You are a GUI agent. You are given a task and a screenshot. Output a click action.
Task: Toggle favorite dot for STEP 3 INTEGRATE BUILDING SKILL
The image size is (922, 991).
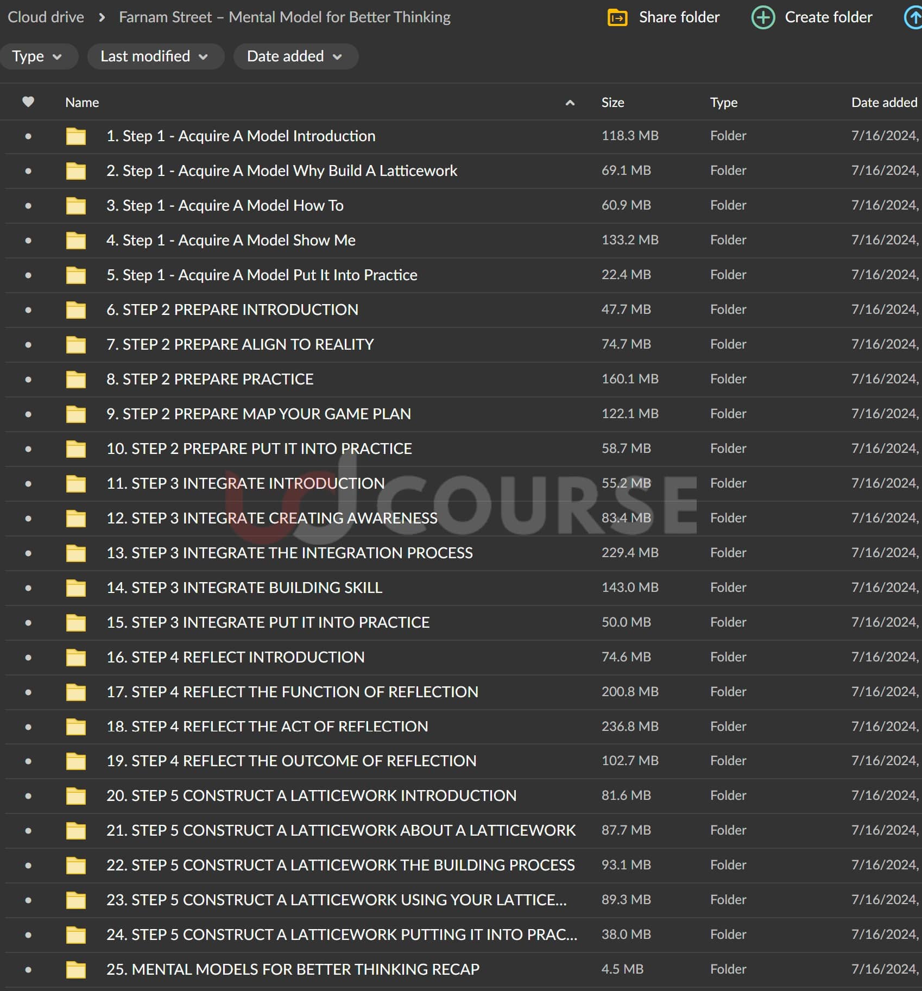pyautogui.click(x=28, y=588)
